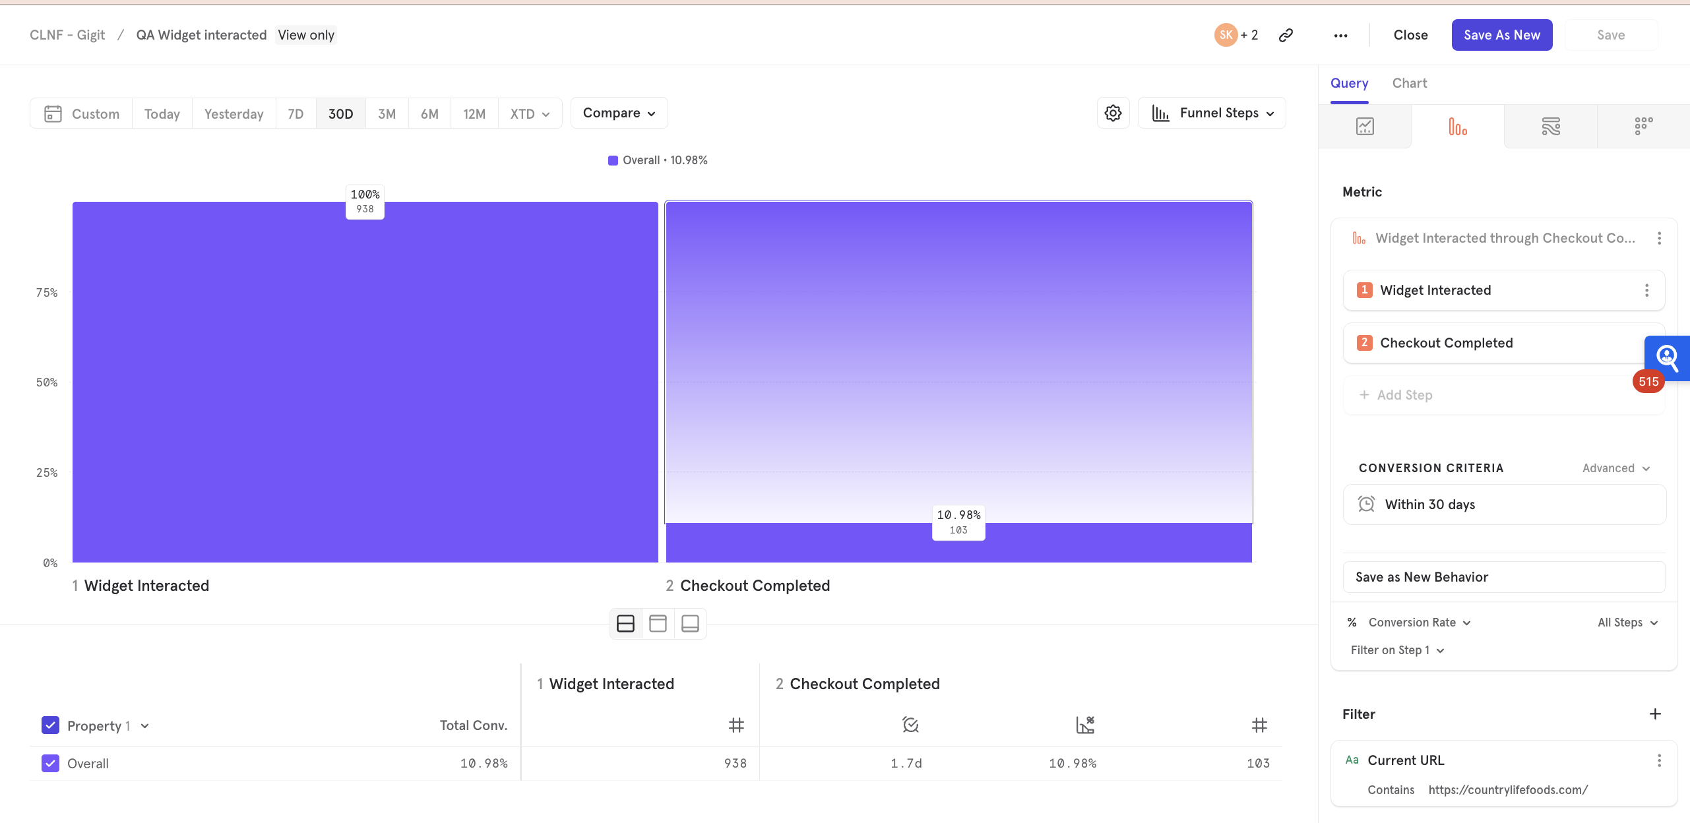Viewport: 1690px width, 823px height.
Task: Click Save as New Behavior
Action: (x=1503, y=577)
